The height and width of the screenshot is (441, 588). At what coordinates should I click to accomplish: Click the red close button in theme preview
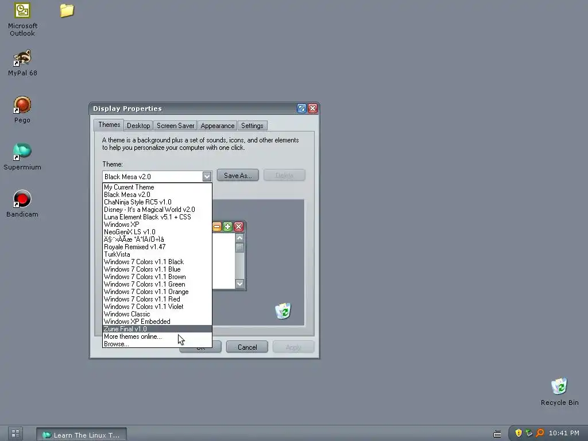238,226
